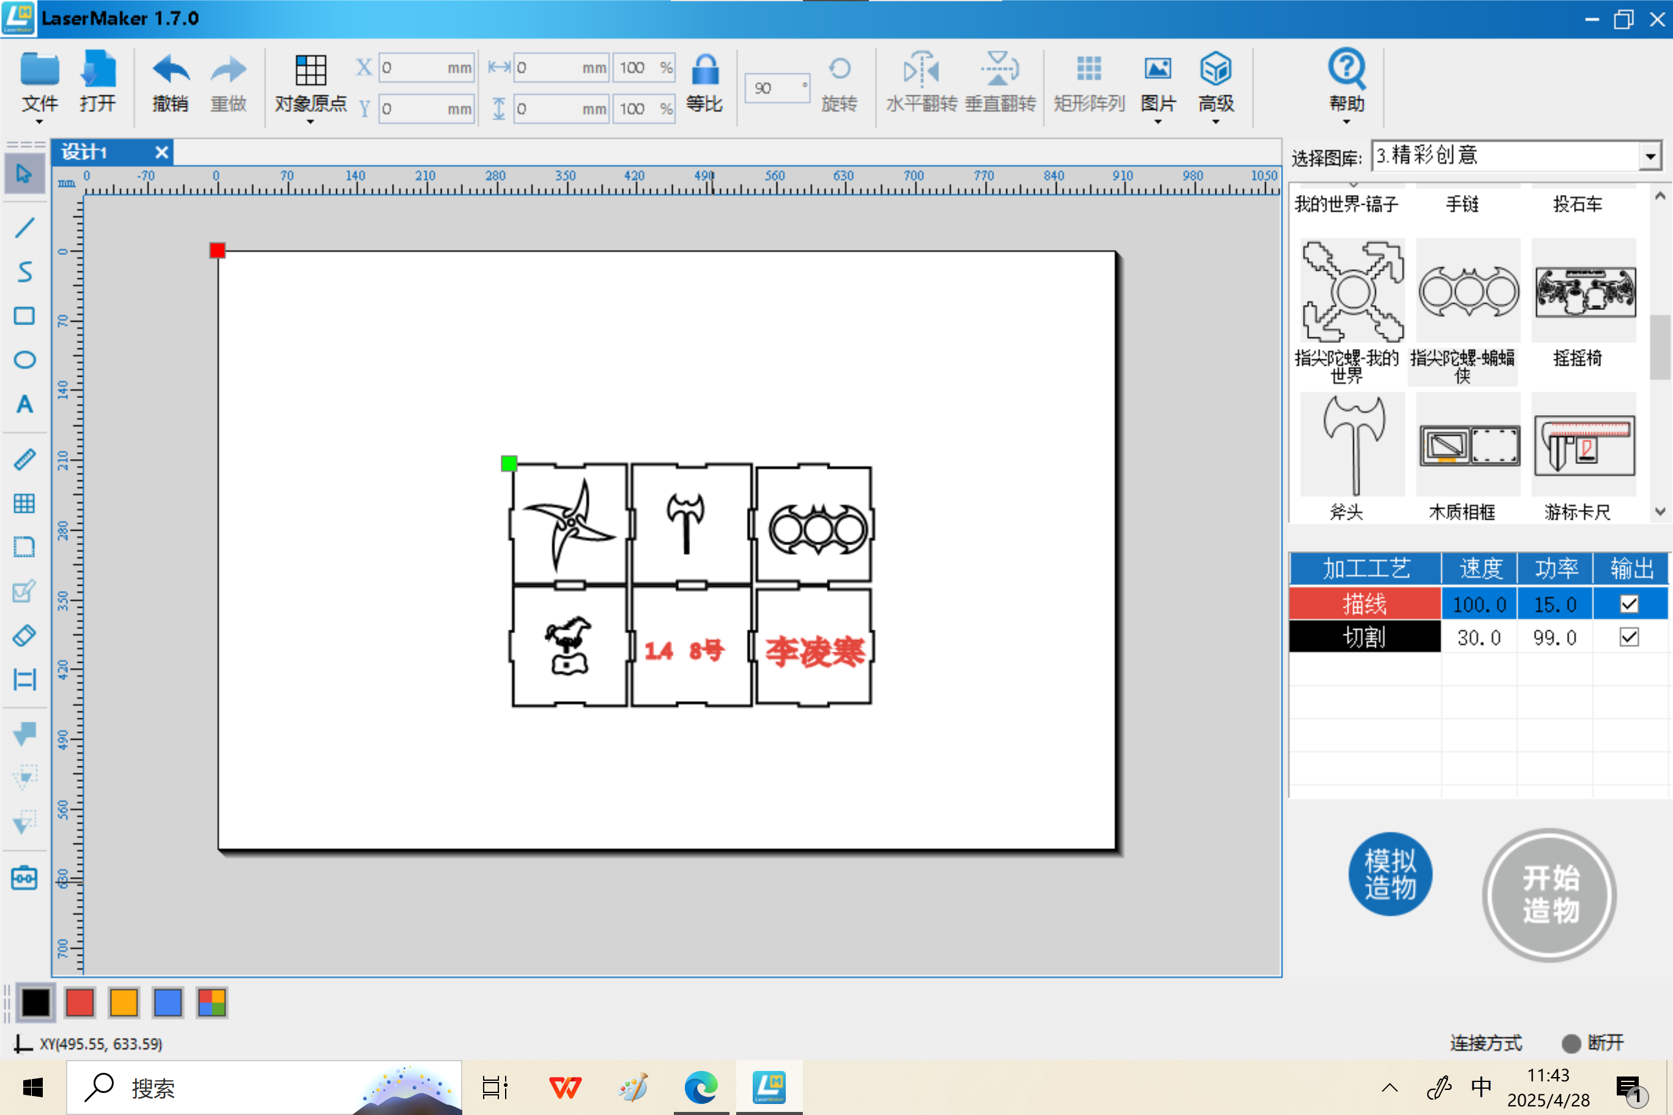Click the ruler measure tool icon
This screenshot has height=1115, width=1673.
[x=24, y=459]
